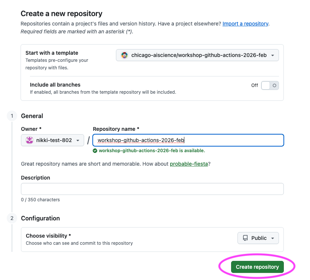The height and width of the screenshot is (280, 310).
Task: Click the step 2 badge beside Configuration
Action: pyautogui.click(x=11, y=218)
